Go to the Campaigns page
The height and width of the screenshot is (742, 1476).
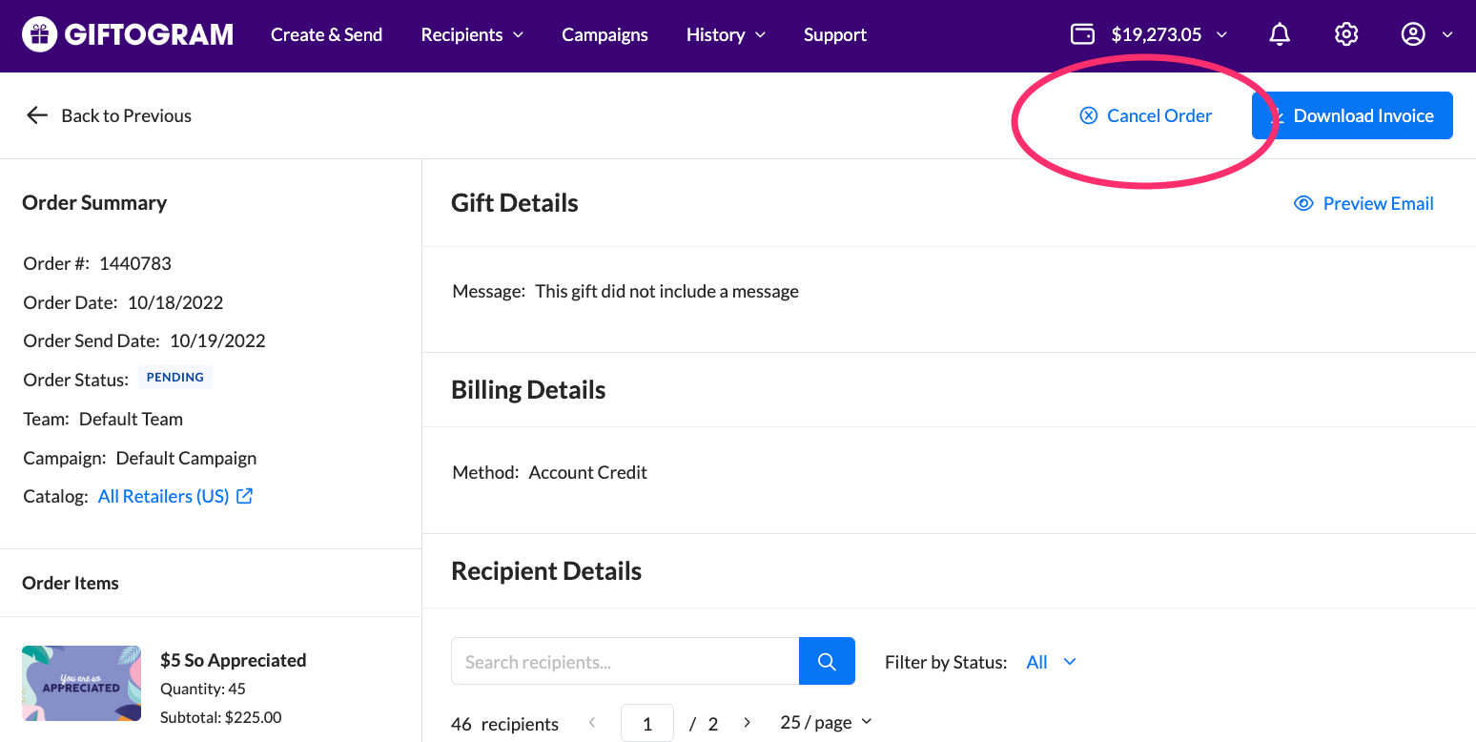[605, 35]
